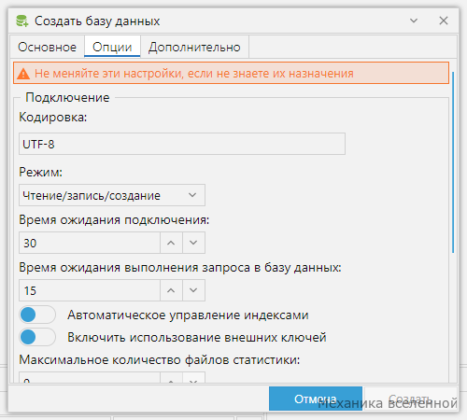Click the database icon in title bar
The height and width of the screenshot is (420, 467).
tap(22, 21)
